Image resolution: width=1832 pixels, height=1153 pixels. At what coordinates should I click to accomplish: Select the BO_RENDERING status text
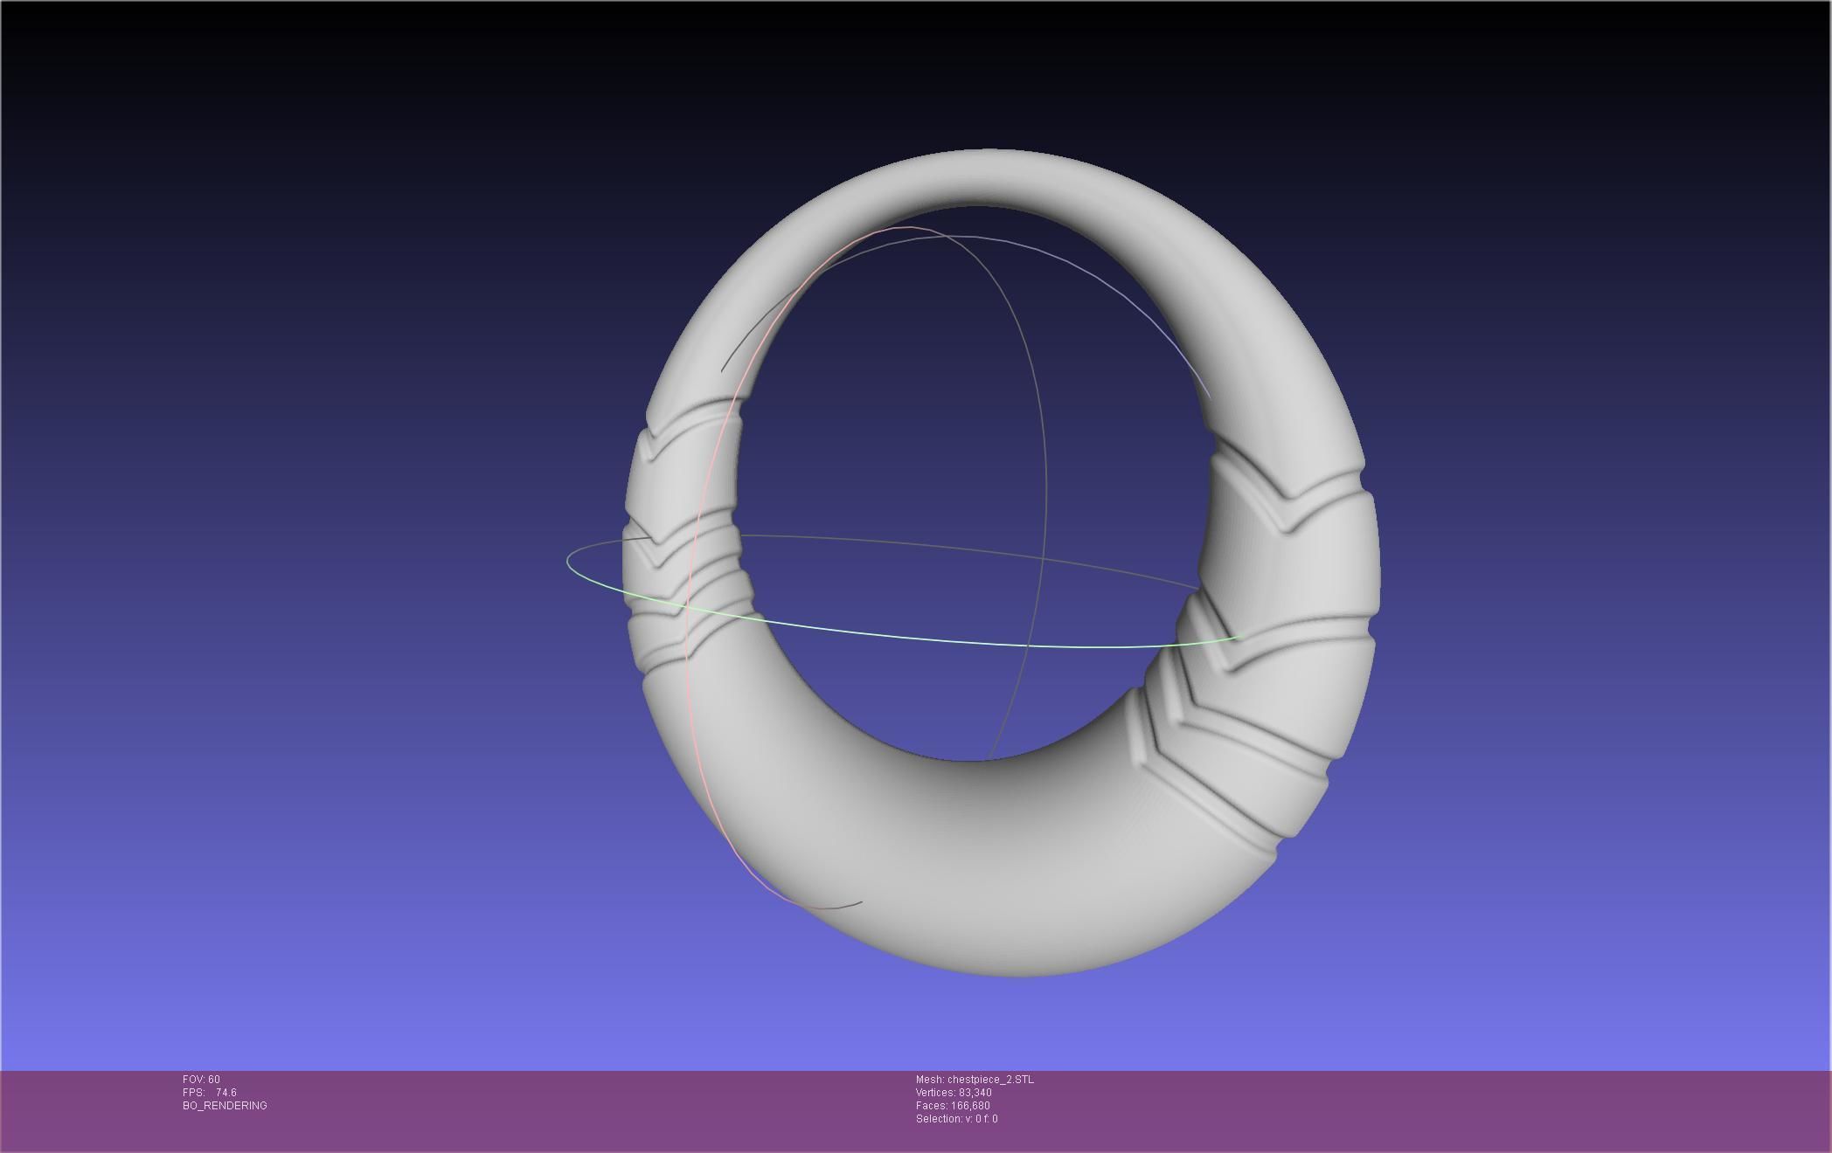(x=225, y=1106)
